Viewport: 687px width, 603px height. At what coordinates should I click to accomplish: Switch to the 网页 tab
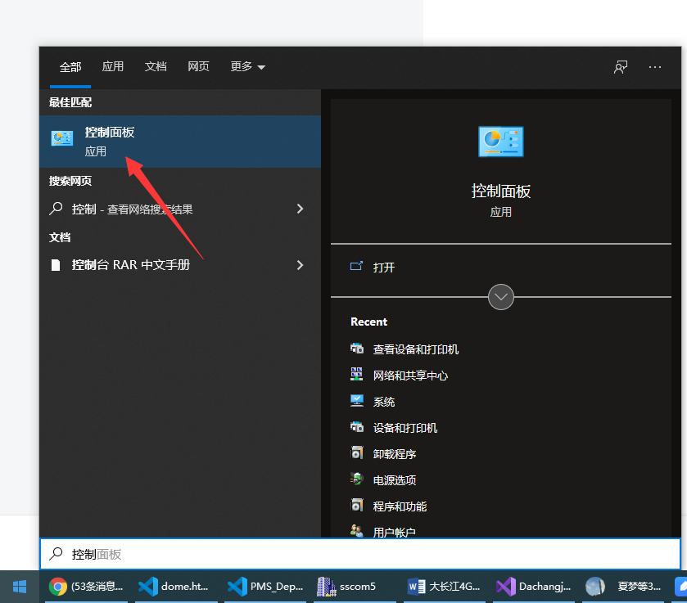pos(198,66)
